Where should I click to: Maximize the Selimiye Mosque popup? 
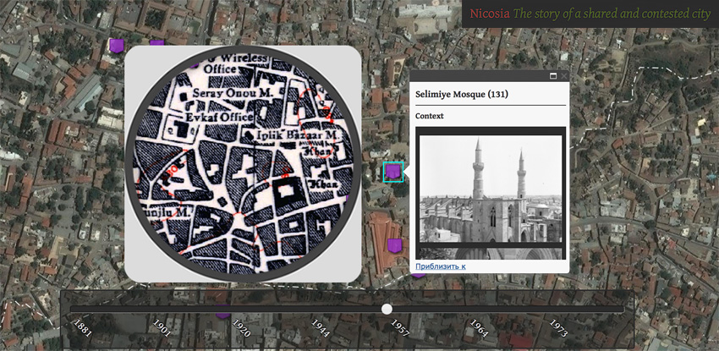click(x=553, y=76)
